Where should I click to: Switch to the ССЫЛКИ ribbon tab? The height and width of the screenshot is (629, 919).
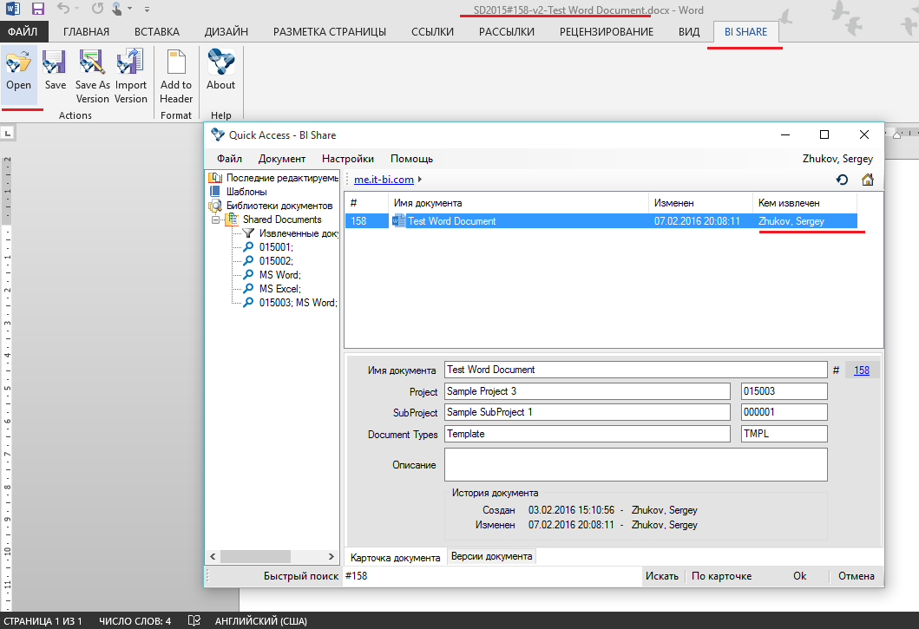pyautogui.click(x=432, y=31)
